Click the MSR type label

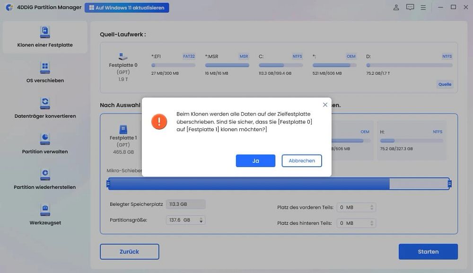244,56
